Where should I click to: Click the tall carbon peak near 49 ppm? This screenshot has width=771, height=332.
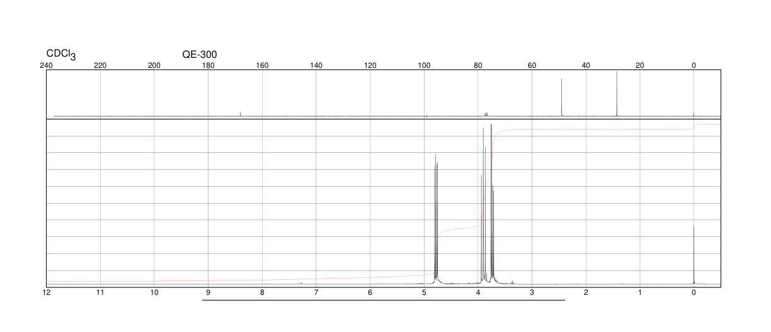pyautogui.click(x=561, y=97)
